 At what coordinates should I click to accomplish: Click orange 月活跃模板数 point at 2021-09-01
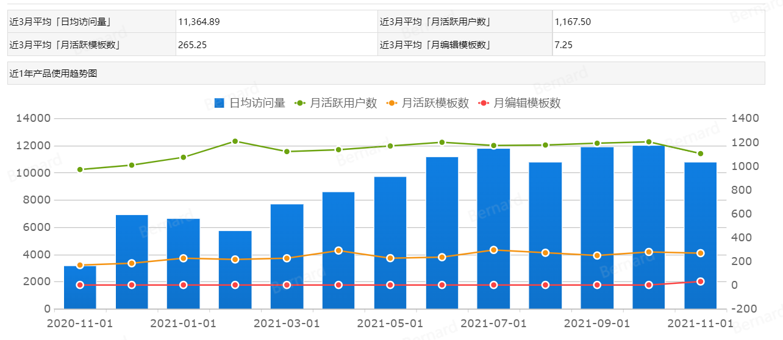point(597,256)
